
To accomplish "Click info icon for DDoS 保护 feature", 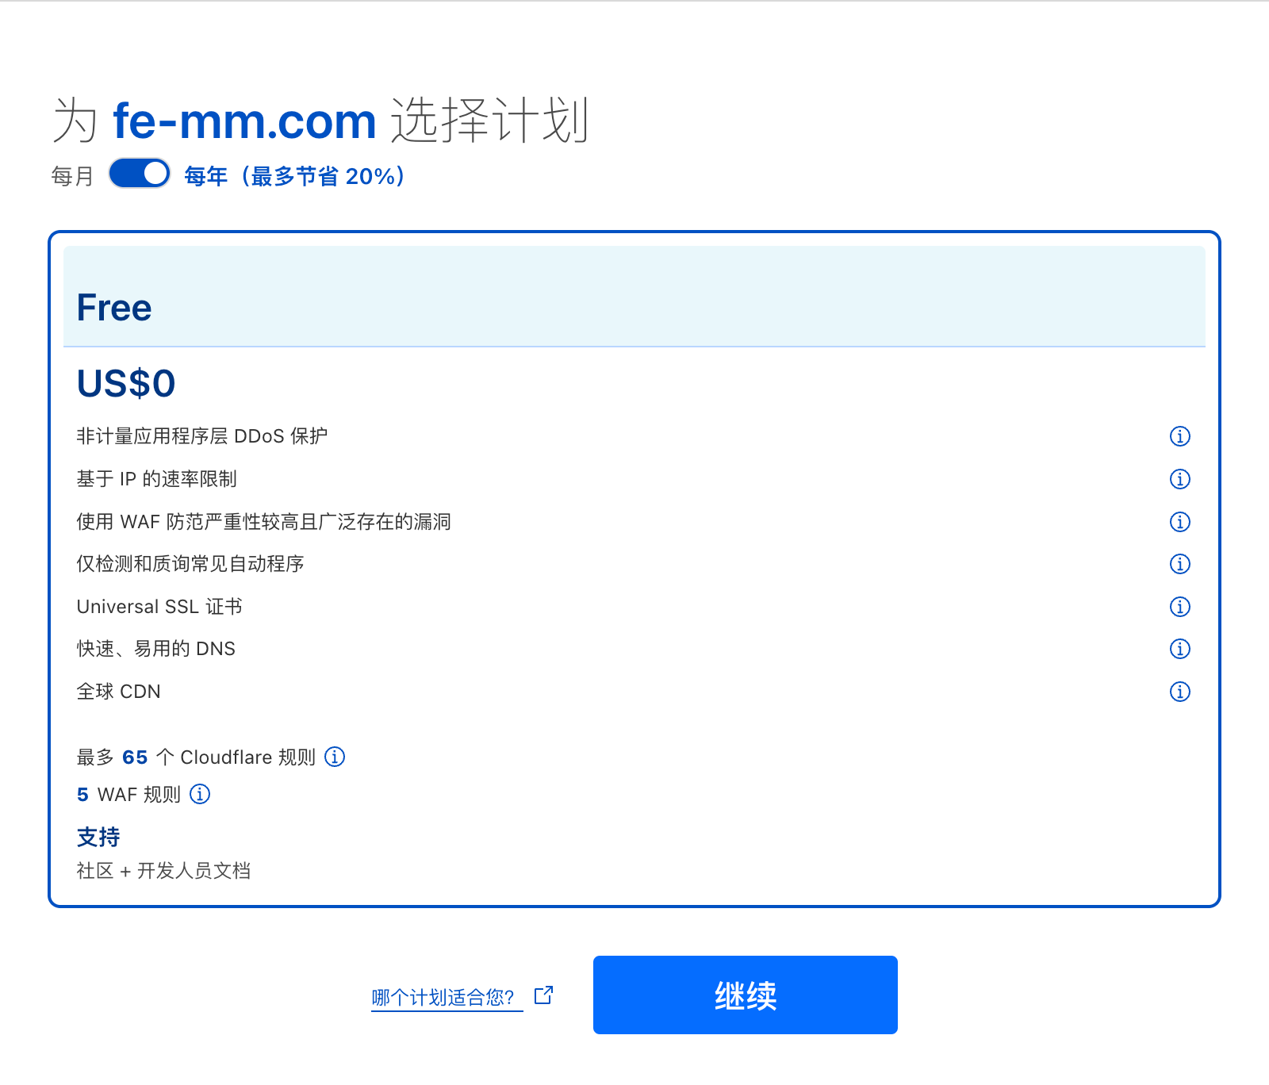I will [x=1179, y=436].
